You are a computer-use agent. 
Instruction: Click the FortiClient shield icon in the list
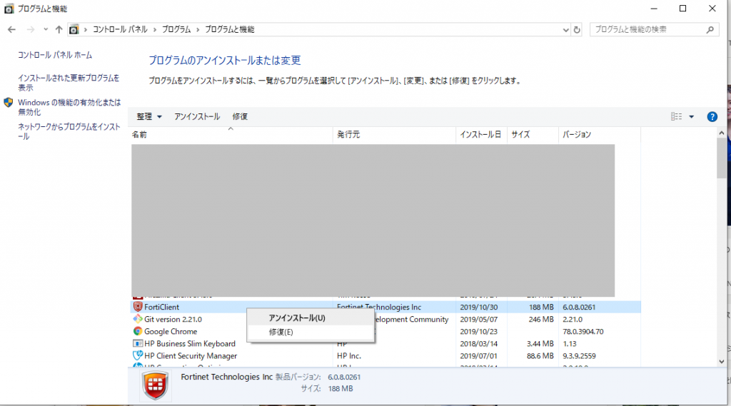tap(138, 307)
